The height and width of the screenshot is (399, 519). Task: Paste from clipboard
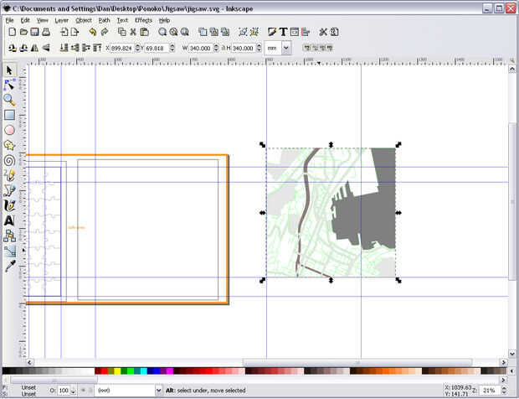click(x=144, y=32)
